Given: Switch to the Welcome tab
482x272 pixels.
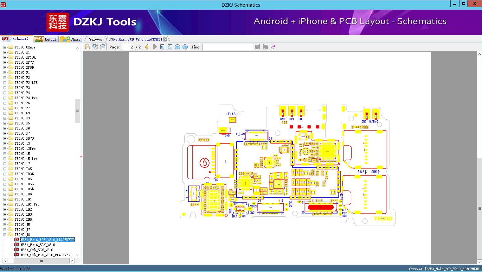Looking at the screenshot, I should 96,39.
